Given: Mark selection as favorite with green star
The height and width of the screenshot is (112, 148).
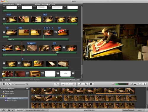Looking at the screenshot, I should 63,84.
